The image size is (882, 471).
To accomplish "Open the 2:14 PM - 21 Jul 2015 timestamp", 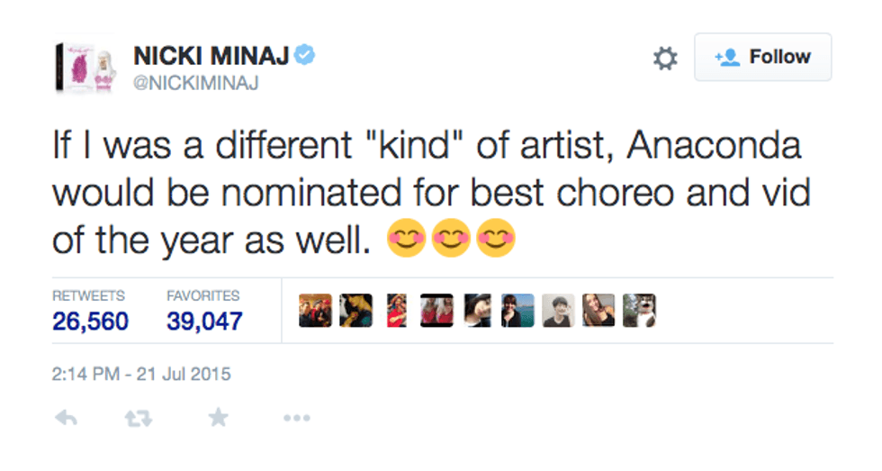I will click(x=141, y=374).
